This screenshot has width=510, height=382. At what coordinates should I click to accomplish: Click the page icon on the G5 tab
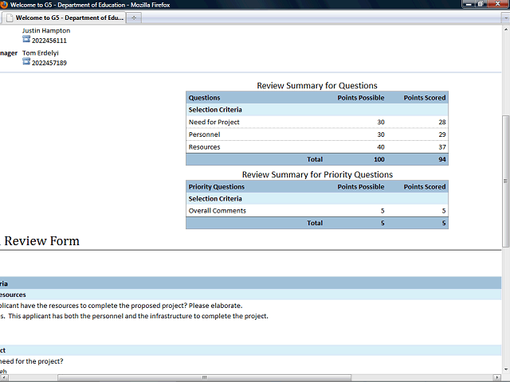10,17
